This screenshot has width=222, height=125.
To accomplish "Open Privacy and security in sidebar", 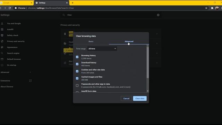I will [x=16, y=41].
